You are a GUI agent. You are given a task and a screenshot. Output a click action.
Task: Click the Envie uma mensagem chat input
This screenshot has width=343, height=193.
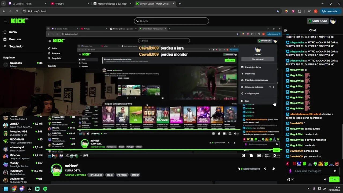(x=312, y=171)
